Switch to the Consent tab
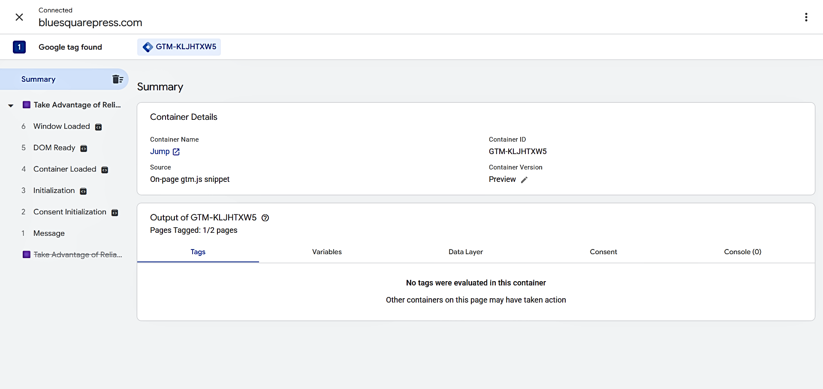823x389 pixels. coord(603,252)
